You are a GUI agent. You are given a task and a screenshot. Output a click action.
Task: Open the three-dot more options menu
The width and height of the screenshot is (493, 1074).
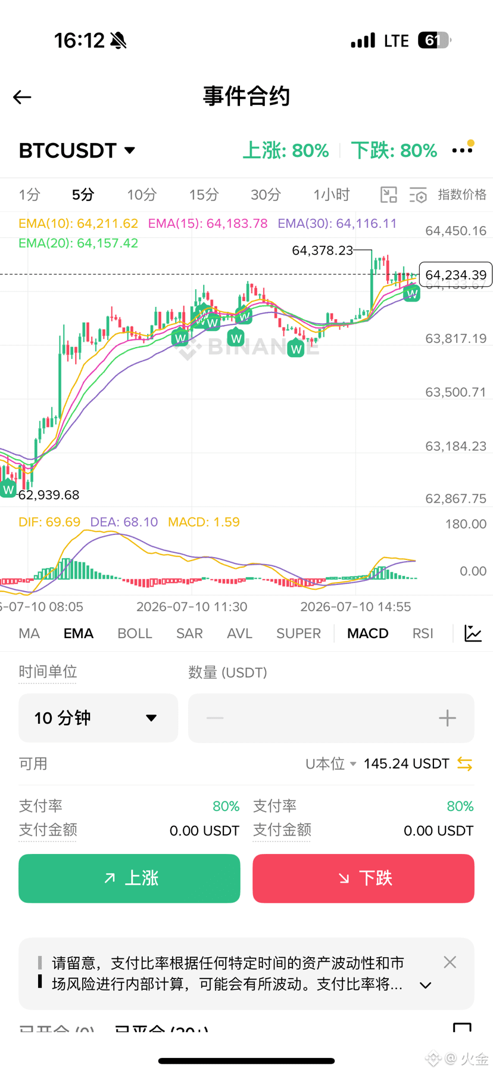click(463, 150)
